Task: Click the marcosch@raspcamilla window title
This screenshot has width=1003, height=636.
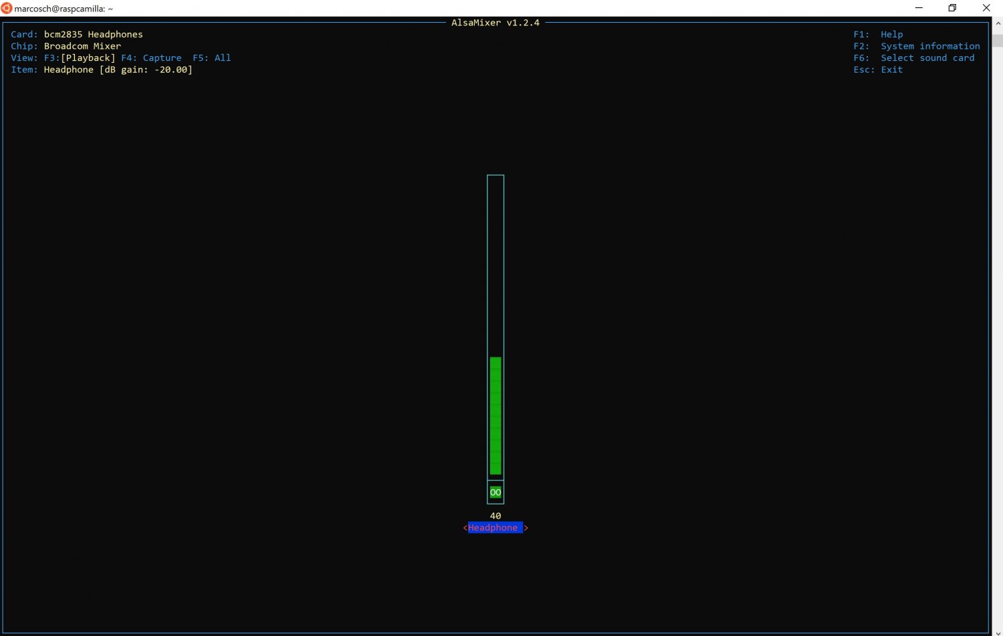Action: click(64, 9)
